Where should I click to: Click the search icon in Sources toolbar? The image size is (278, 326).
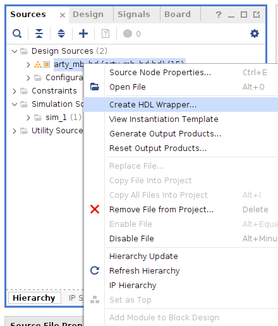(x=17, y=33)
